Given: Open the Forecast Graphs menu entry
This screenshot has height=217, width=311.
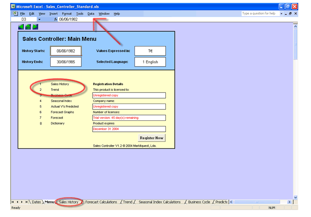Looking at the screenshot, I should click(x=62, y=112).
